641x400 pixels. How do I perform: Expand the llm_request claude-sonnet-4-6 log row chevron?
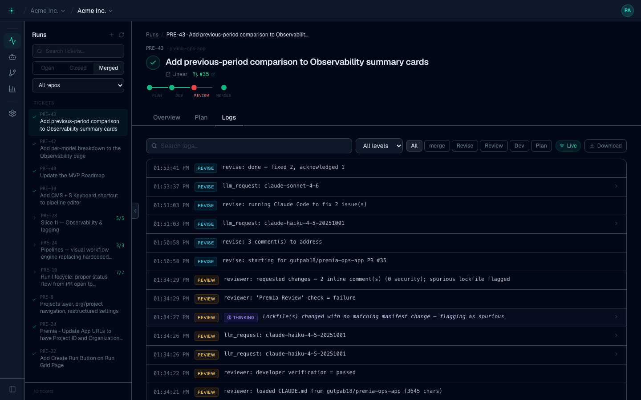pyautogui.click(x=616, y=186)
